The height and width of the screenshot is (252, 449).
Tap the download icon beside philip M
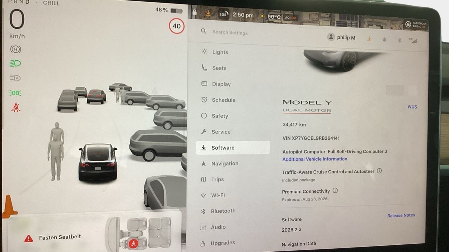coord(369,39)
